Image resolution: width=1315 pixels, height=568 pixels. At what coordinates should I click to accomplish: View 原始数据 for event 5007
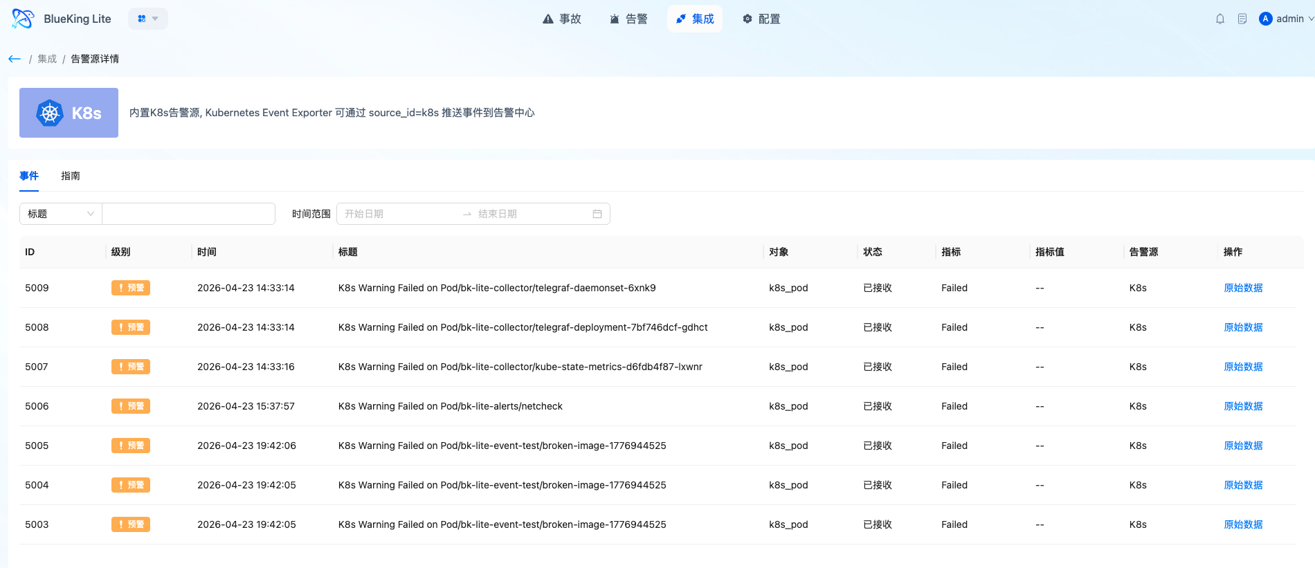point(1243,367)
